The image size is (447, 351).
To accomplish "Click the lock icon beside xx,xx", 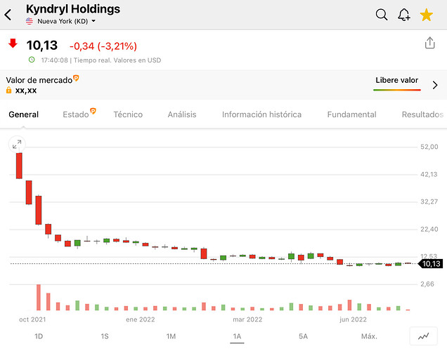I will [9, 91].
